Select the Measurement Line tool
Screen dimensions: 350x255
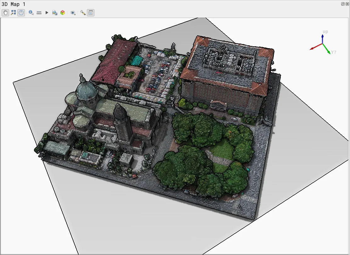(39, 13)
